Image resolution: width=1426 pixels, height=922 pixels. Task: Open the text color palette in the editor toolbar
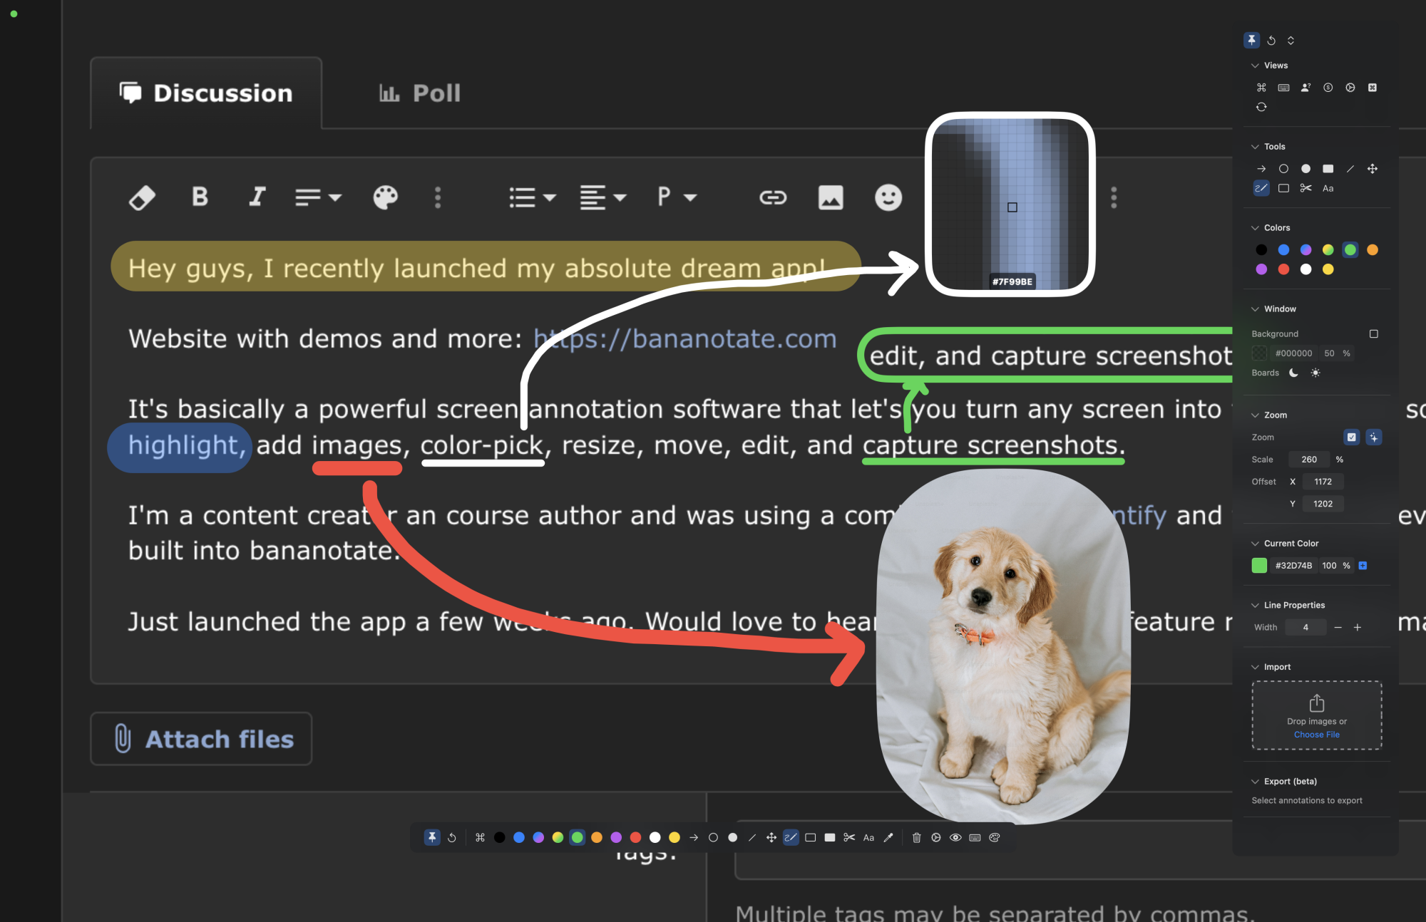386,197
